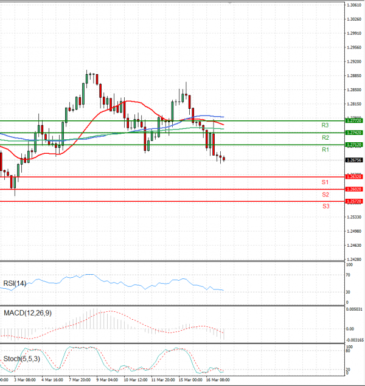Click the 0.00 MACD zero level value
Viewport: 365px width, 386px height.
pos(350,329)
